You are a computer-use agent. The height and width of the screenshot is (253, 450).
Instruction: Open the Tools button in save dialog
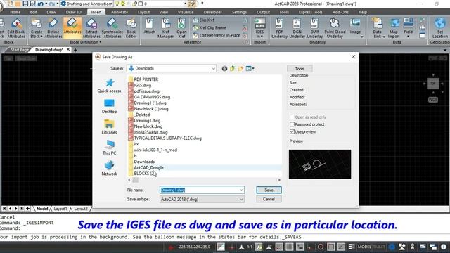pos(300,69)
